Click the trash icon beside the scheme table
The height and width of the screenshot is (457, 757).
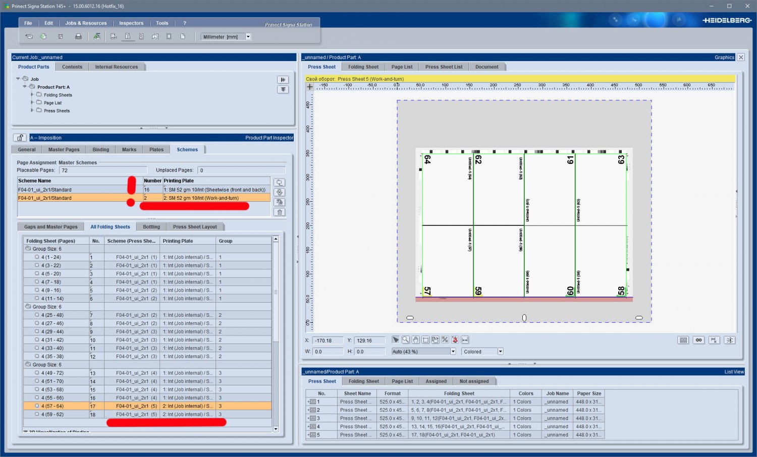(280, 212)
